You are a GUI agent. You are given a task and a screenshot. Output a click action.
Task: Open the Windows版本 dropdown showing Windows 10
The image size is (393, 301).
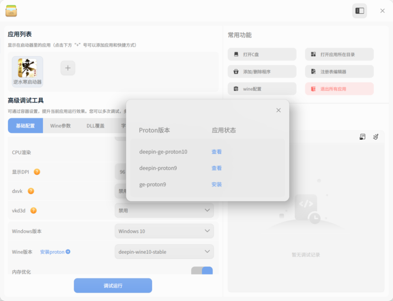164,231
